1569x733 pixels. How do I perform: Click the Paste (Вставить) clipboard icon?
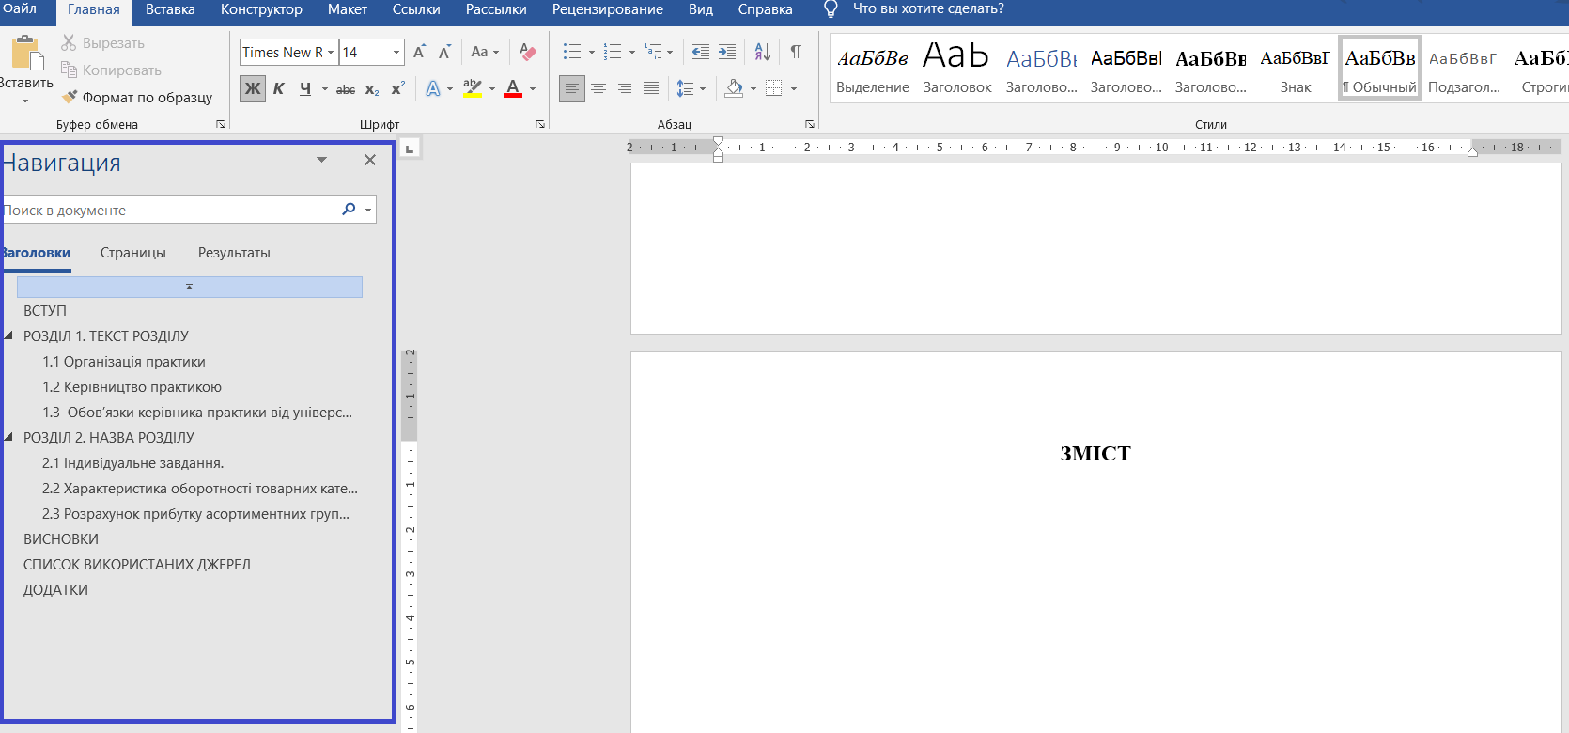[27, 53]
